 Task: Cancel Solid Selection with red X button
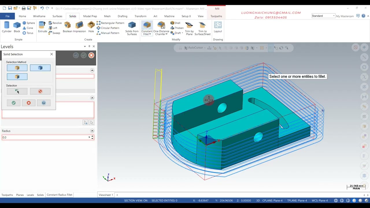pos(29,103)
